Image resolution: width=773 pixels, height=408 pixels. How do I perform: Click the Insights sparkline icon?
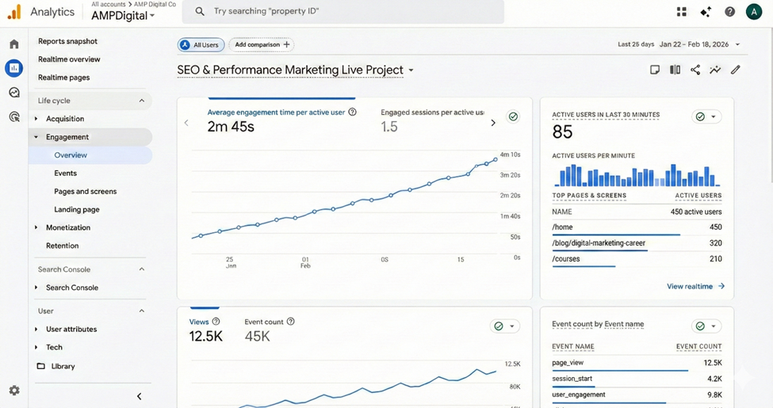tap(715, 70)
